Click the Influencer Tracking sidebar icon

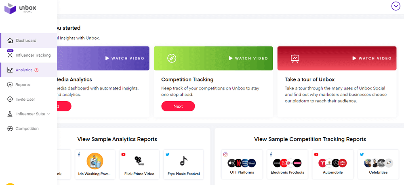(11, 55)
